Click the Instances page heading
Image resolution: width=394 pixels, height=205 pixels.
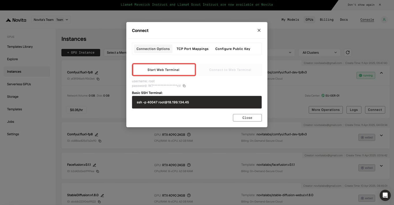coord(74,39)
